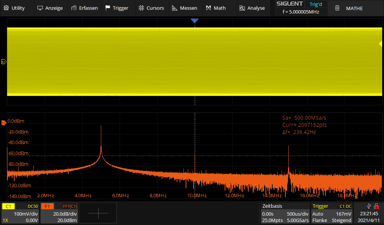This screenshot has height=225, width=384.
Task: Open the MATHE side panel
Action: [x=355, y=8]
